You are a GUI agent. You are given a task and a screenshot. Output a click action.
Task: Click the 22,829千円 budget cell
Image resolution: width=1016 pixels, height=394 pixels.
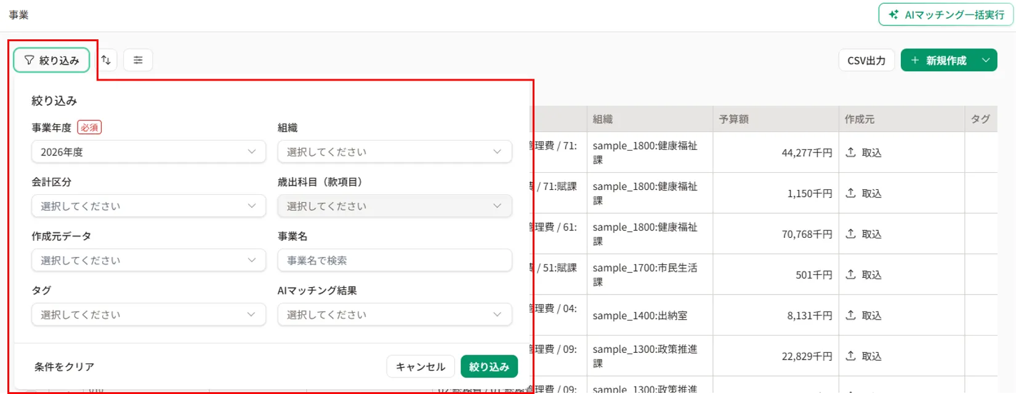pos(776,356)
